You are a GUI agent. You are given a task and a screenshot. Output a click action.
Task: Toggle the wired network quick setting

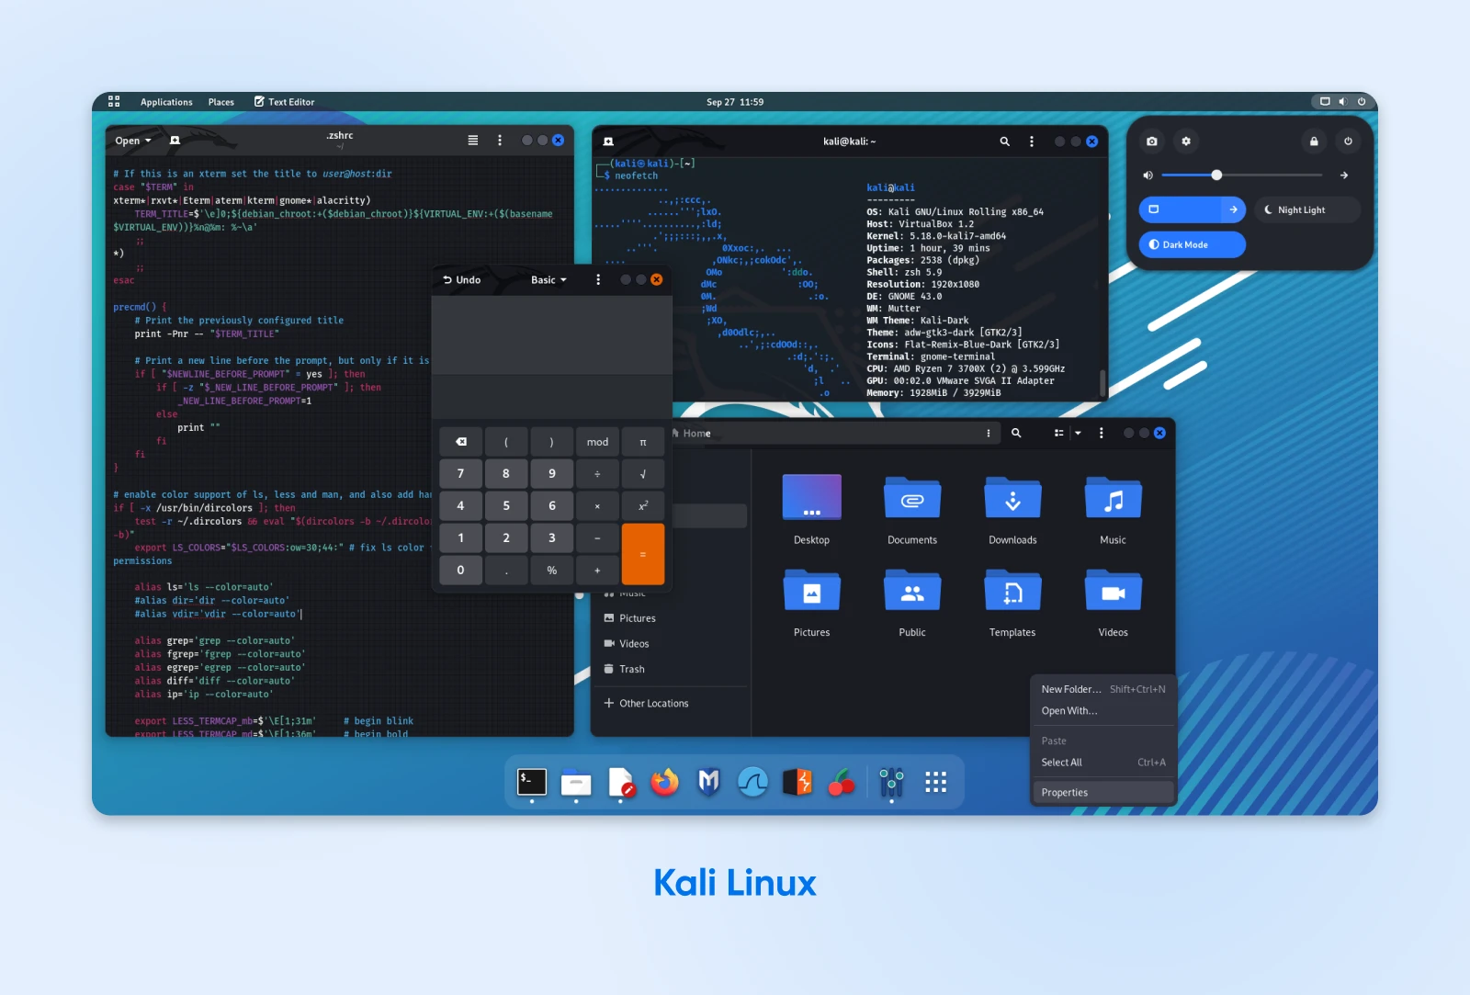(x=1180, y=209)
